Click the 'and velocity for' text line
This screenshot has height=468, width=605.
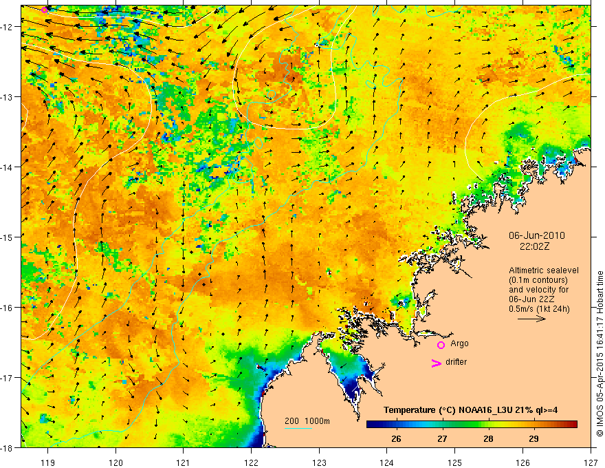tap(538, 290)
